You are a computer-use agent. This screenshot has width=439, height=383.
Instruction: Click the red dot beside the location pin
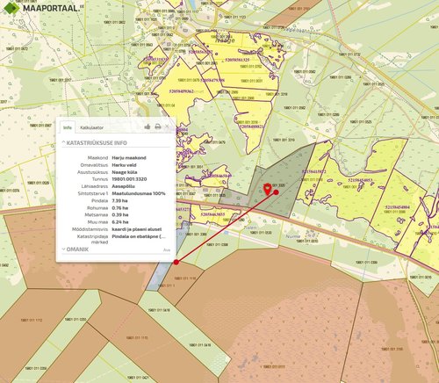(276, 192)
